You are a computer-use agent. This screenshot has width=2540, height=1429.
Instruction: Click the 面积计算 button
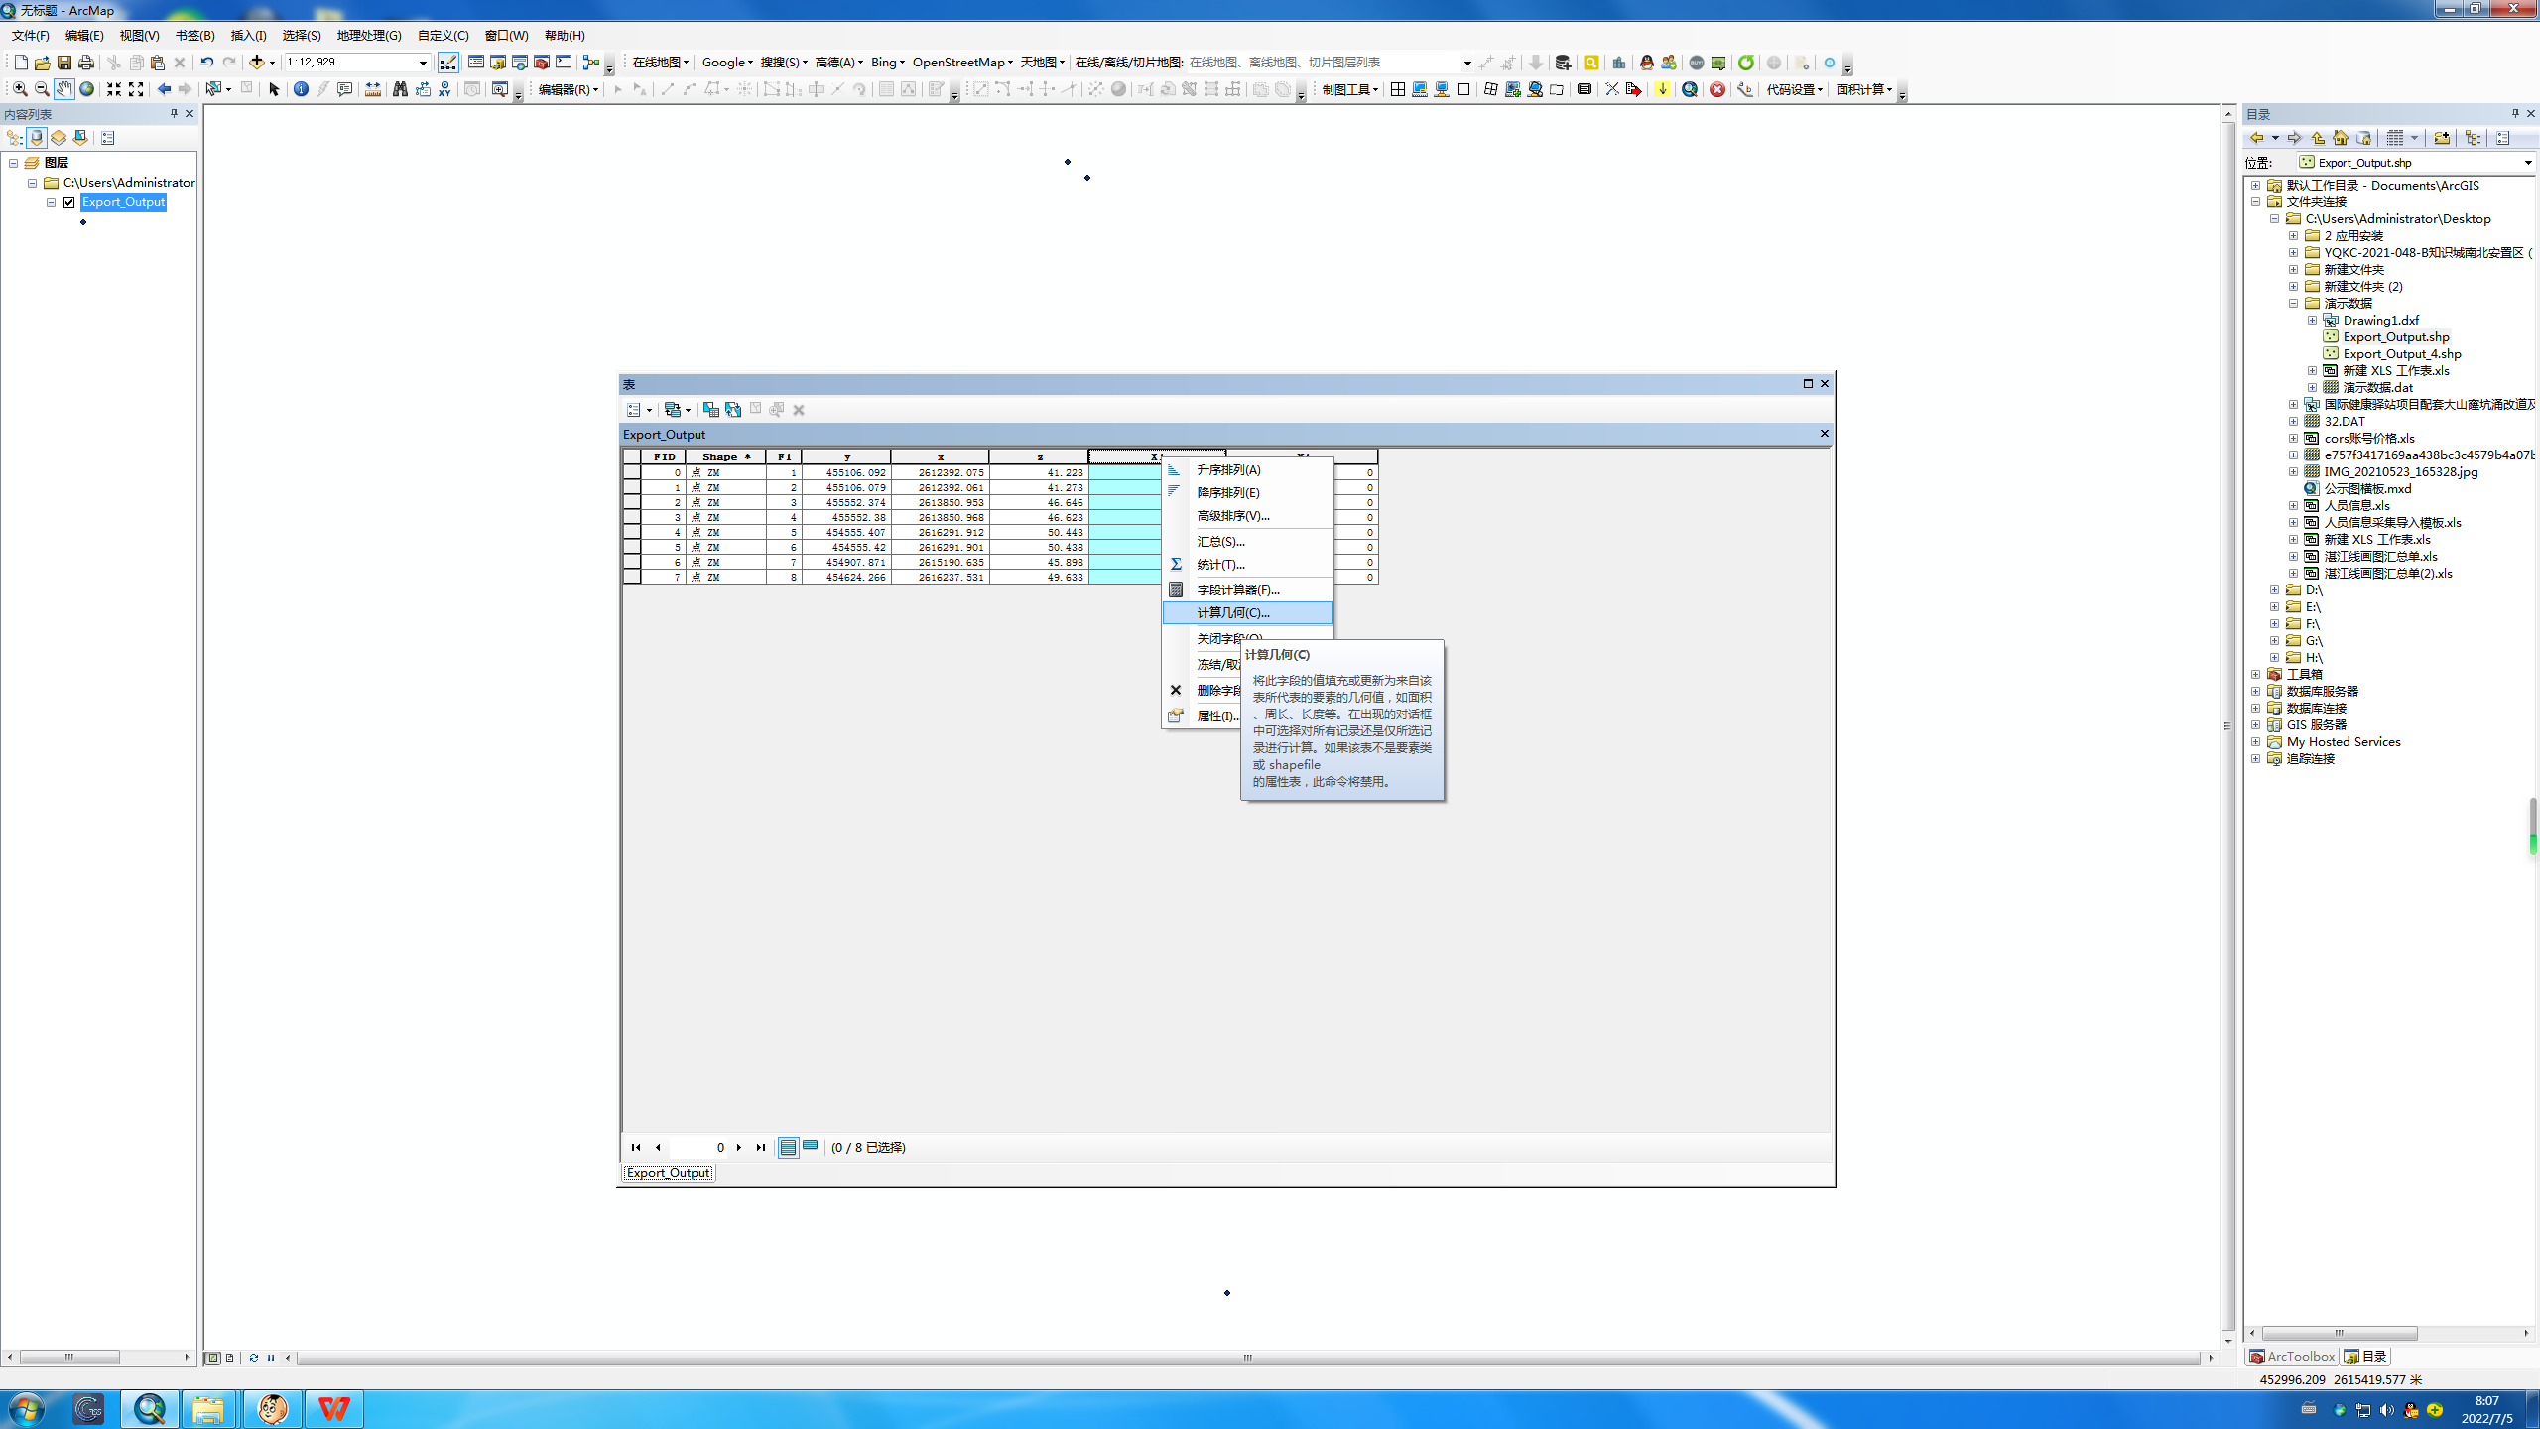pos(1863,89)
